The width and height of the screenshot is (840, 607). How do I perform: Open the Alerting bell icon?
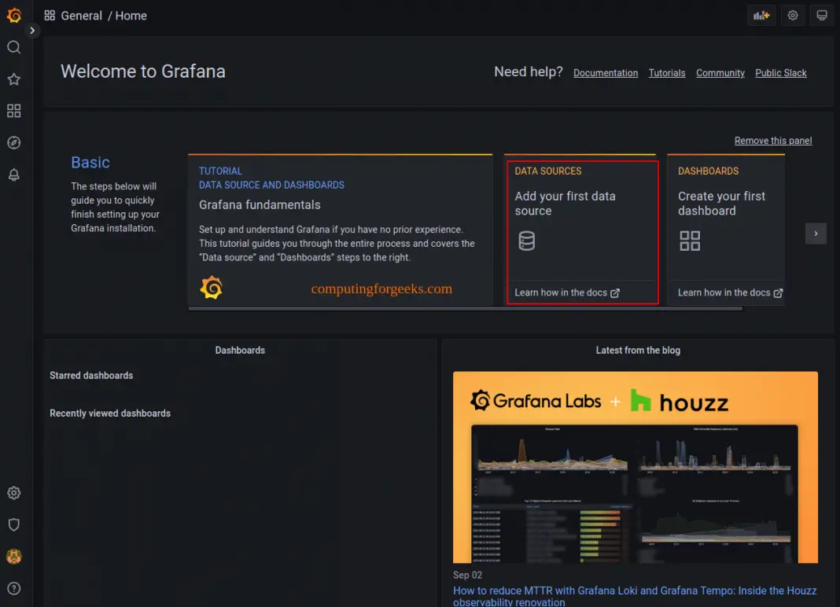pyautogui.click(x=13, y=175)
